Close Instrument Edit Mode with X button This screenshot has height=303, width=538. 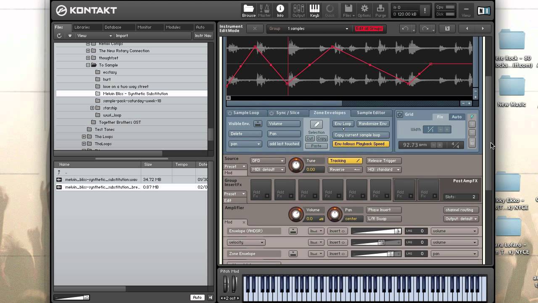(x=255, y=29)
